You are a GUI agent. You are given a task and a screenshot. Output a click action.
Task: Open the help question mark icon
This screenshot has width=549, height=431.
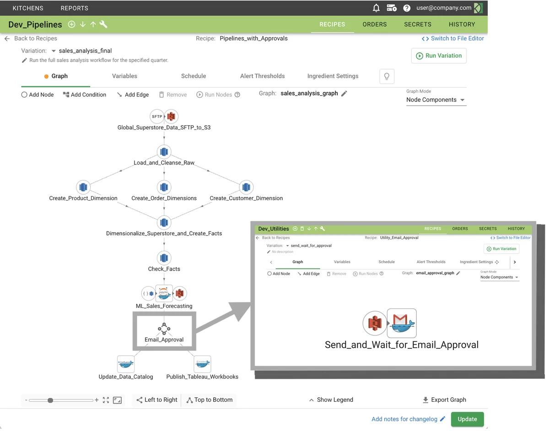pyautogui.click(x=407, y=8)
